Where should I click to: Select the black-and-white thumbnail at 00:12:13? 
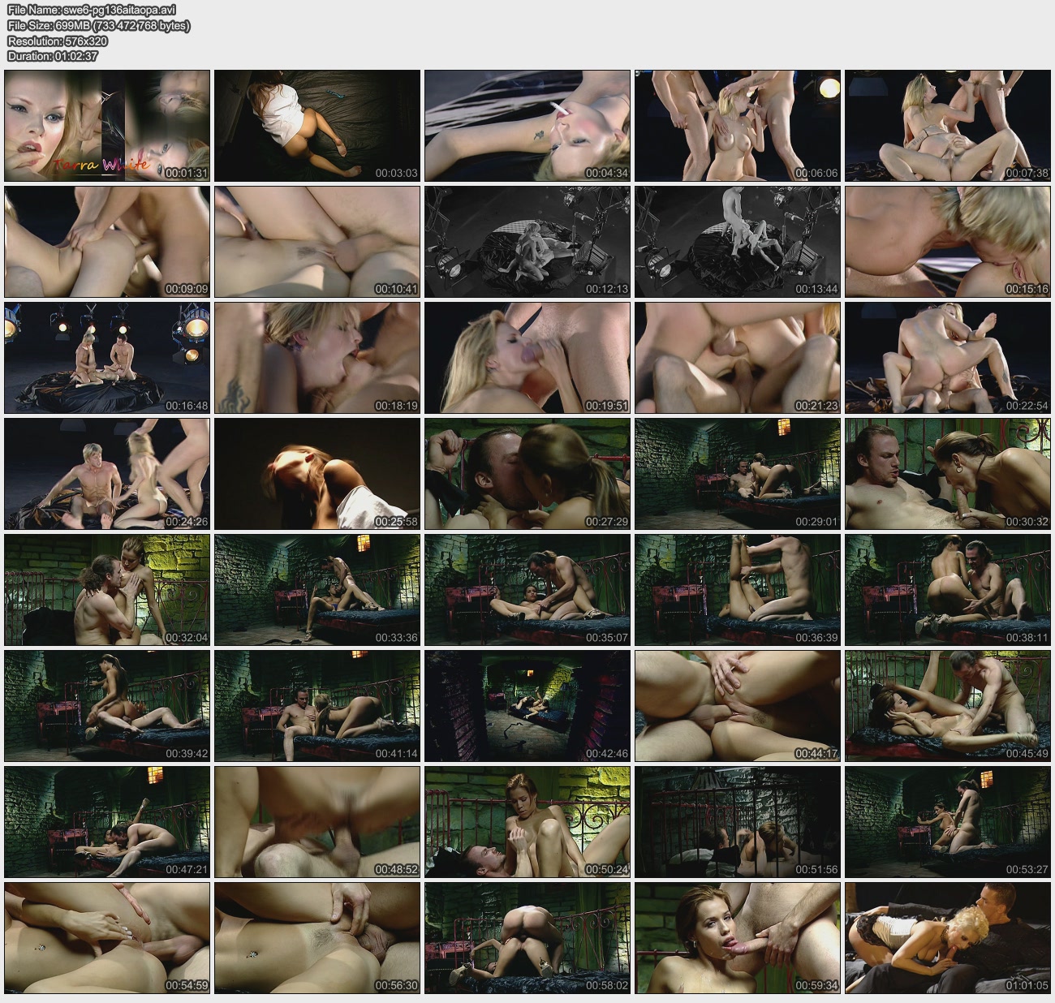click(527, 242)
